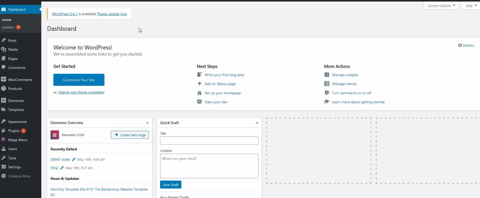
Task: Open the Help dropdown tab
Action: point(471,6)
